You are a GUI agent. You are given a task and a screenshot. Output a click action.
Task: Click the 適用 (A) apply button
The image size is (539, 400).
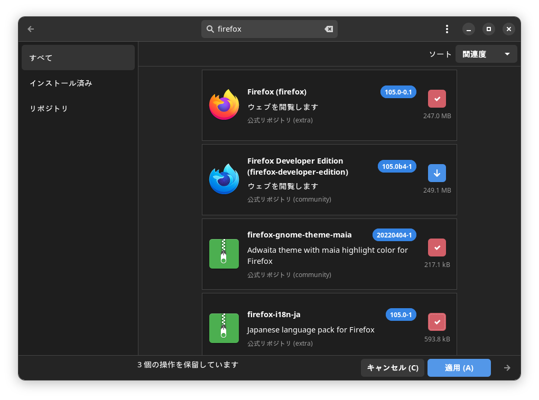coord(459,368)
